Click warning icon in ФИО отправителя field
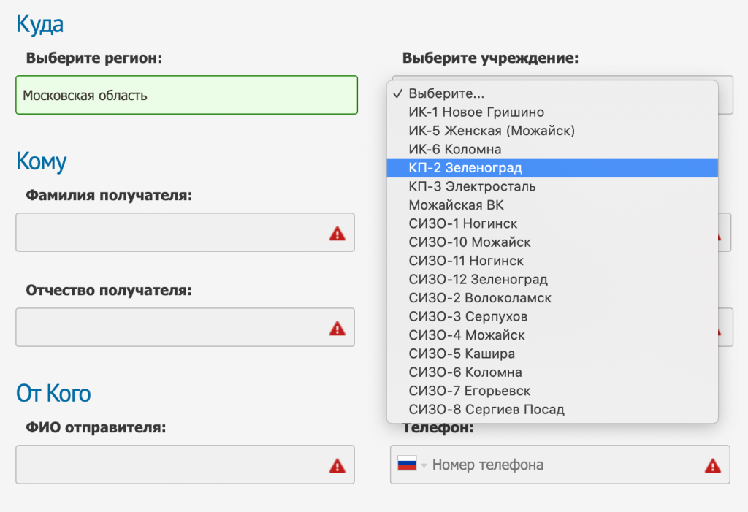Image resolution: width=748 pixels, height=512 pixels. (337, 466)
